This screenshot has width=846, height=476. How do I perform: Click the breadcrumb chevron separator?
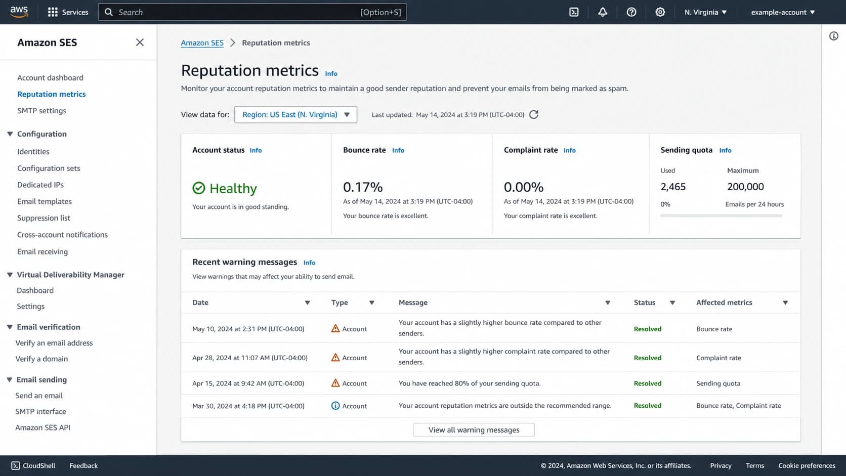(233, 43)
